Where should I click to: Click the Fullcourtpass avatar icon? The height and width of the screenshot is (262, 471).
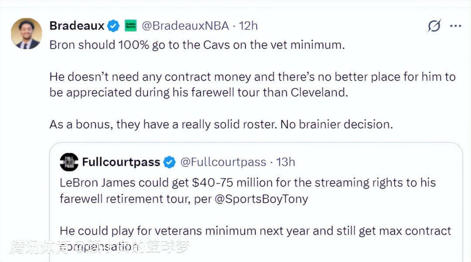pos(69,162)
